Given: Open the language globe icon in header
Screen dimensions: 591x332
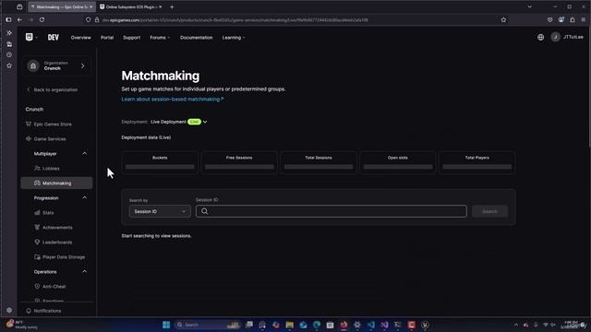Looking at the screenshot, I should click(x=540, y=37).
